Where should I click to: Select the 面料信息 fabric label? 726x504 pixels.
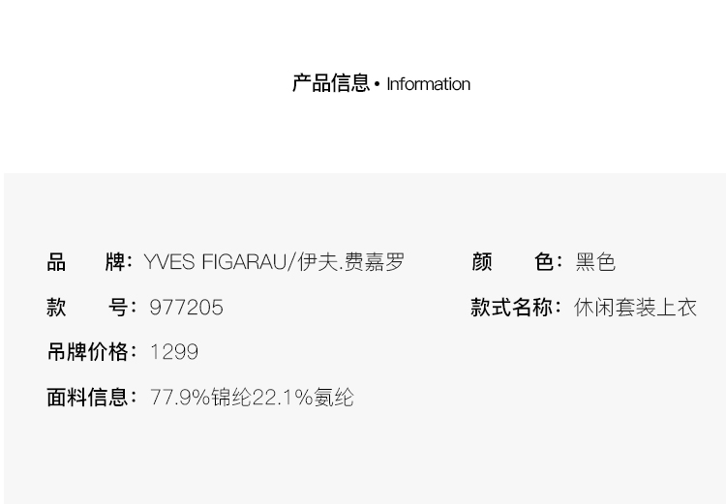tap(90, 398)
